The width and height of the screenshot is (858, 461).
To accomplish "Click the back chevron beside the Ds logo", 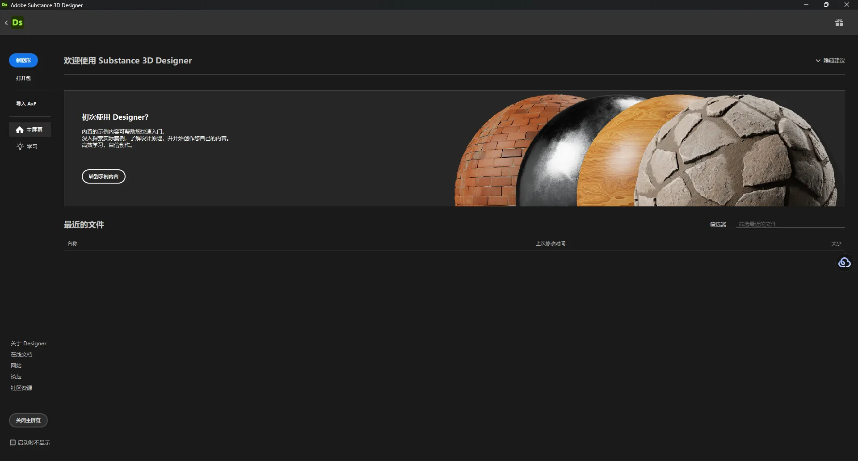I will 6,22.
